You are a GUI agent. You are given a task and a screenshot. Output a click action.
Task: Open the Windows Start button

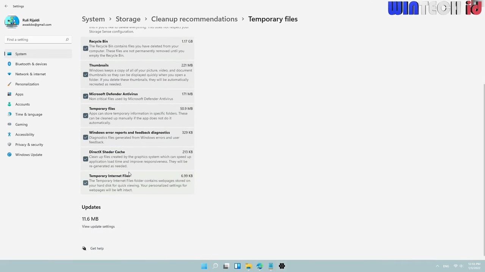(x=204, y=266)
